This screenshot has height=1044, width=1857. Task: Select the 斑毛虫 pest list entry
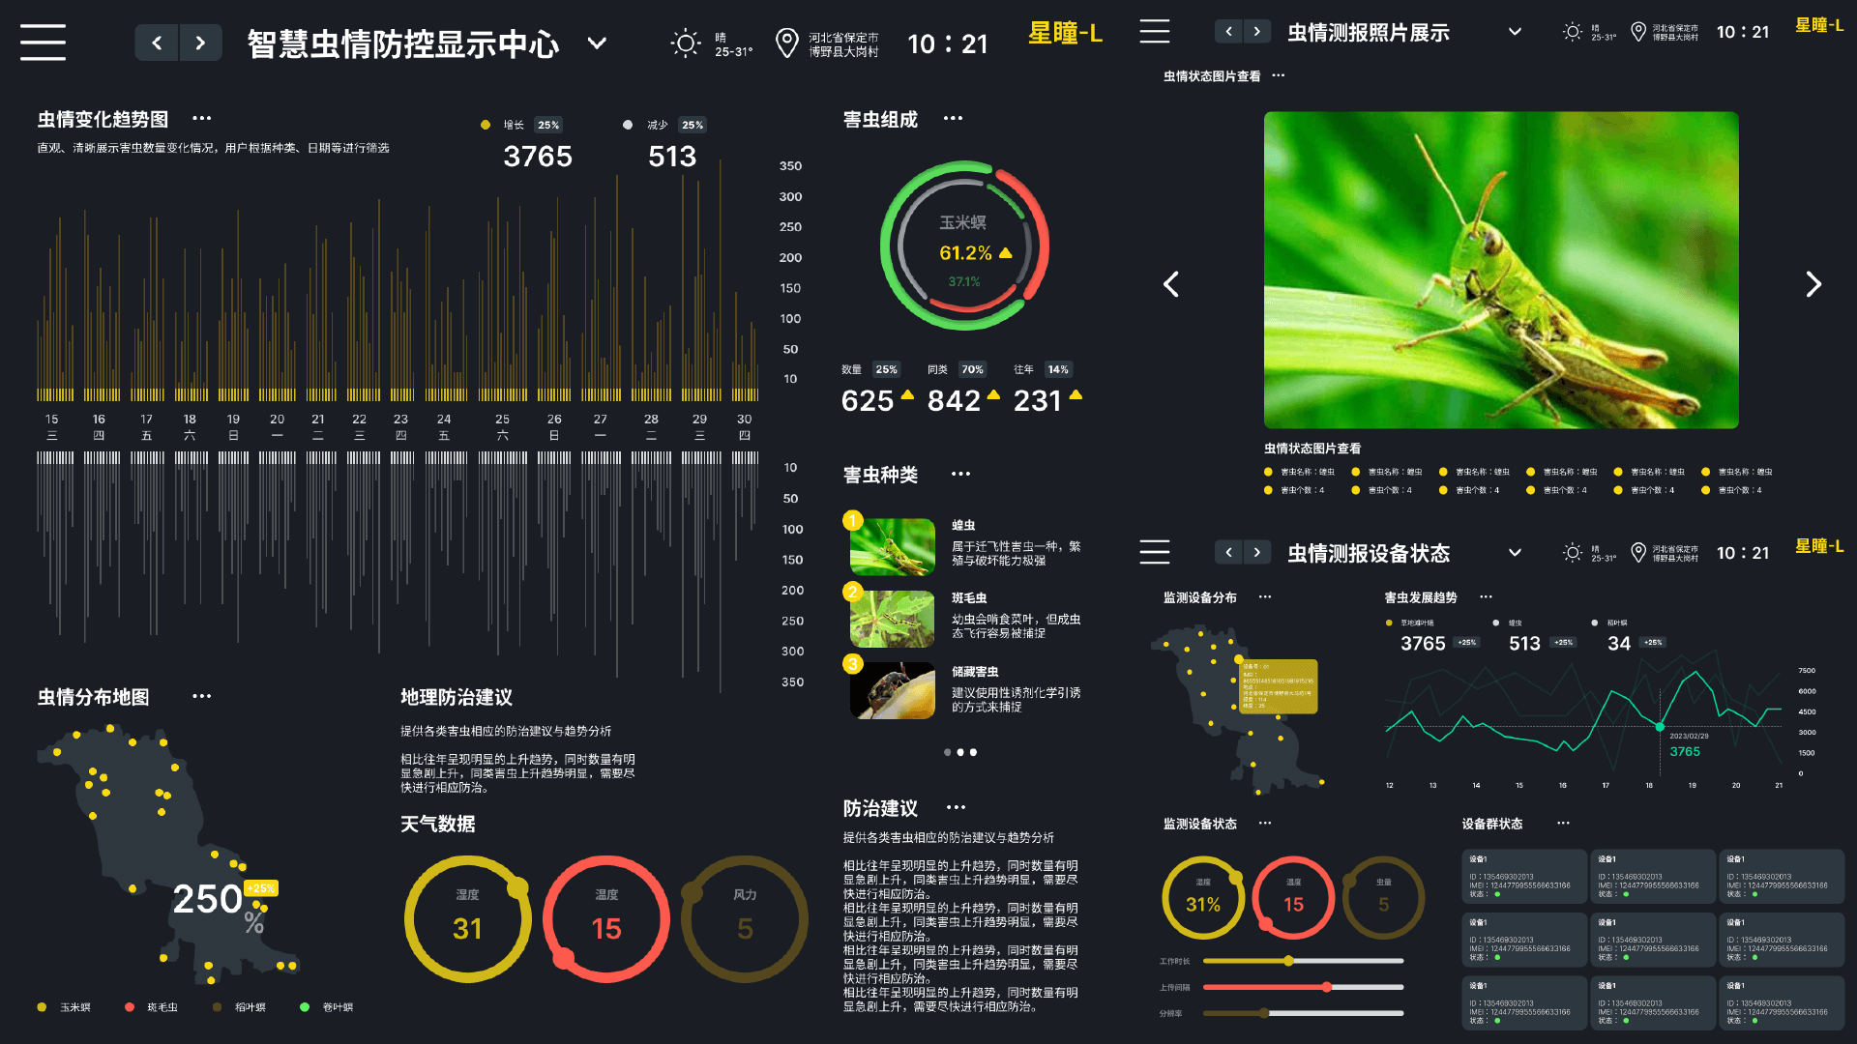(969, 598)
